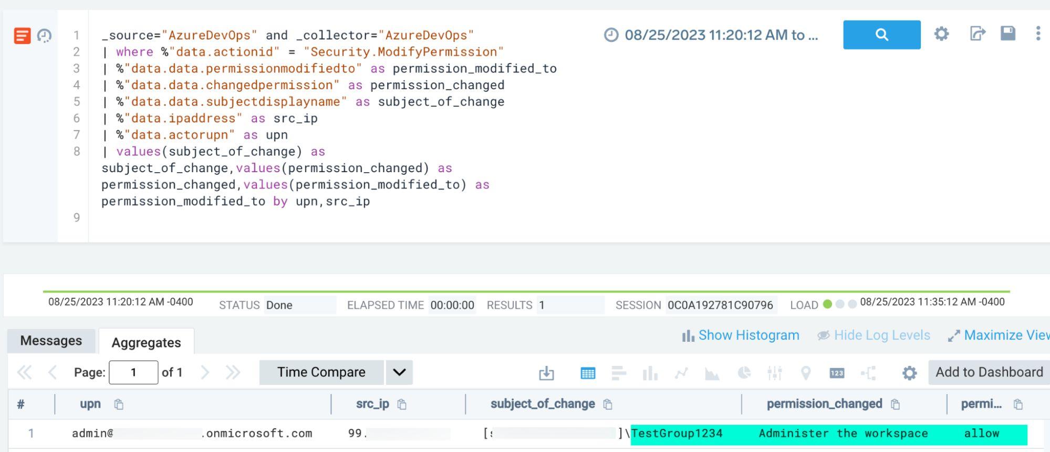Switch to horizontal bar chart icon

click(x=619, y=373)
